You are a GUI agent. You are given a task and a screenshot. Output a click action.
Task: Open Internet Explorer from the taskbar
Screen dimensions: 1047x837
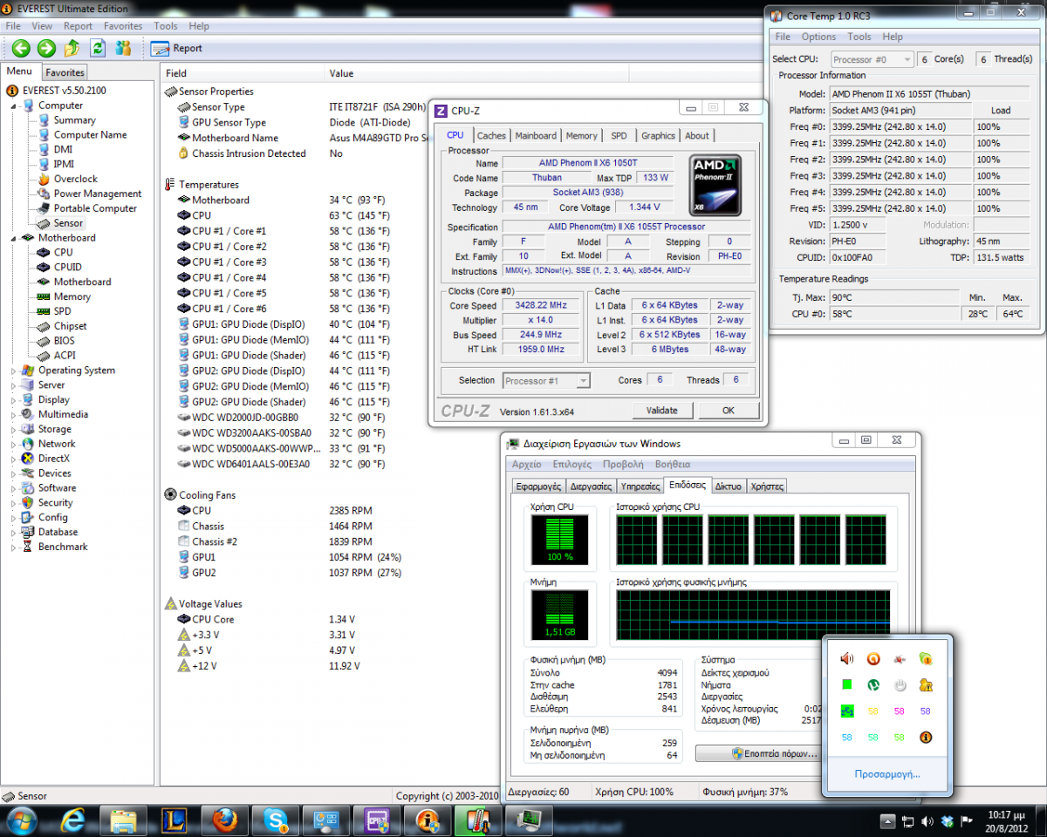tap(72, 820)
